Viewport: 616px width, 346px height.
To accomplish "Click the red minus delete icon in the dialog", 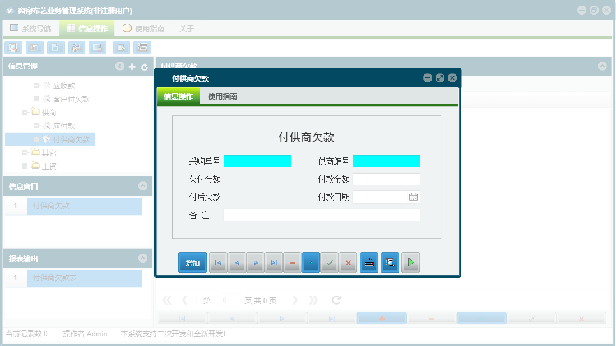I will [292, 262].
